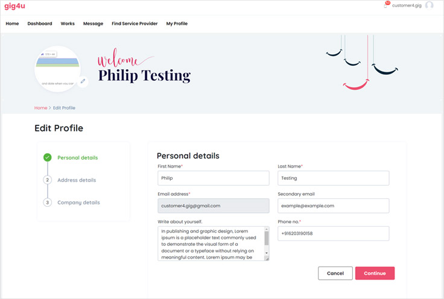
Task: Click into the Phone no. field
Action: [333, 233]
